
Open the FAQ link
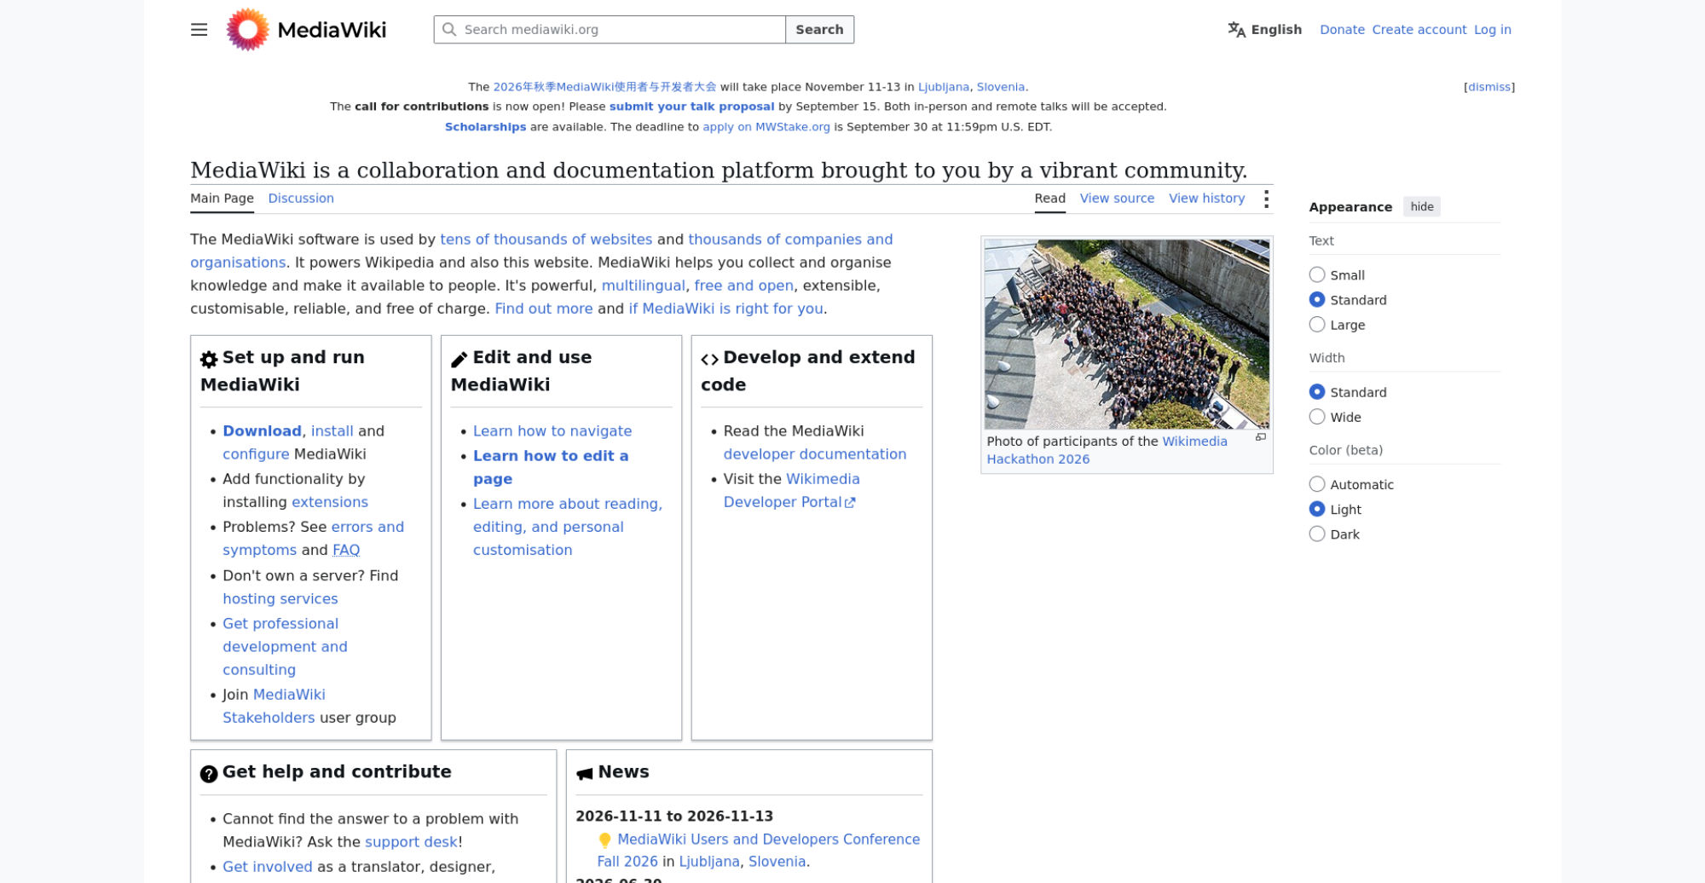[346, 550]
